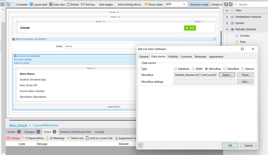Open the Filter entity under Rishabh_Resilient

(243, 42)
